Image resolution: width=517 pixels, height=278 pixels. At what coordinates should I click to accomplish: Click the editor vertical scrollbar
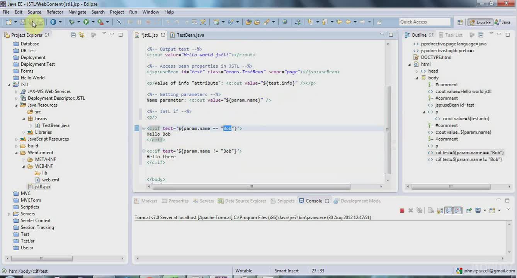click(388, 129)
